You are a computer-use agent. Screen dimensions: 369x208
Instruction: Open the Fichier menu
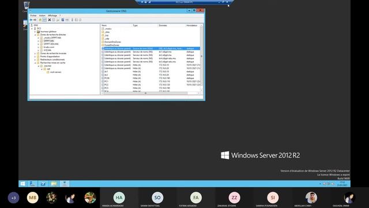coord(33,16)
